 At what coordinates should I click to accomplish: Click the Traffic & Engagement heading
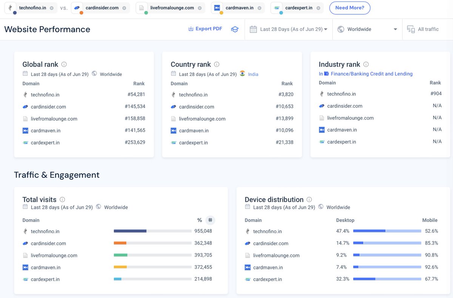pos(57,175)
